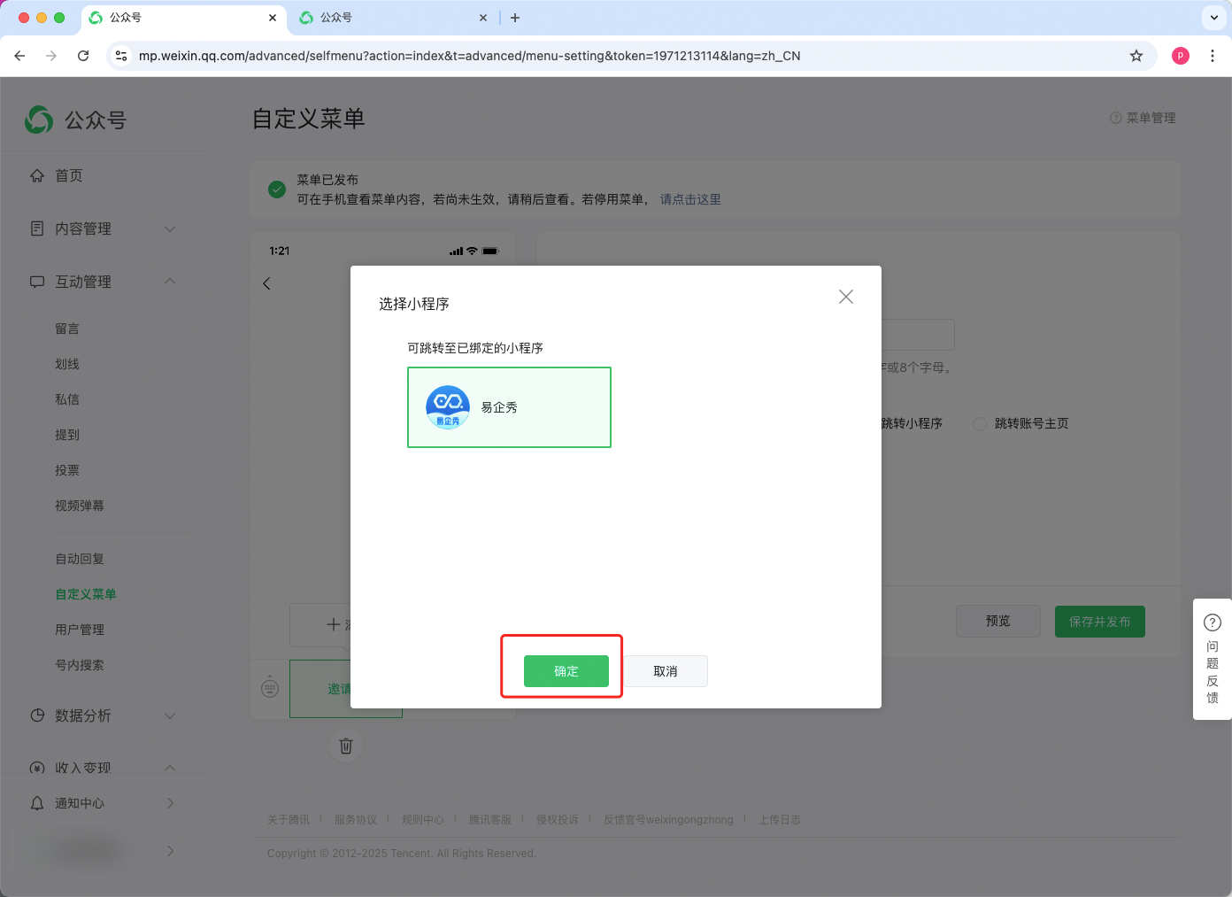Open 用户管理 in the sidebar menu
The width and height of the screenshot is (1232, 897).
(x=80, y=630)
